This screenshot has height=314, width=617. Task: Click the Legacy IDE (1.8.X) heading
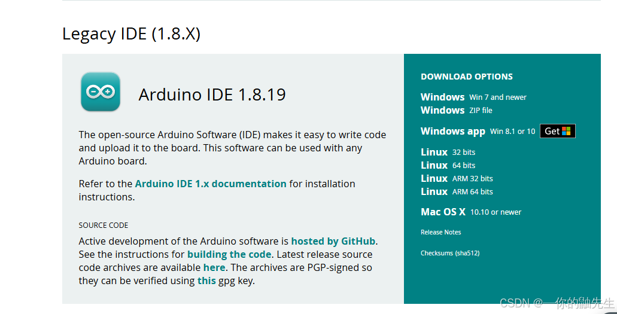pos(132,34)
